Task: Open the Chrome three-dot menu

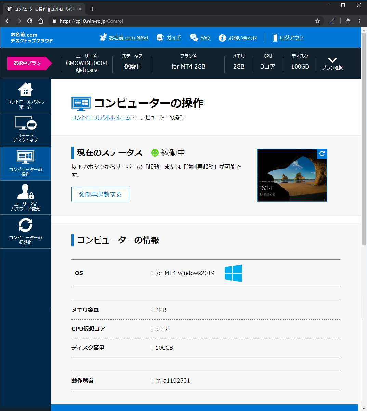Action: [359, 21]
